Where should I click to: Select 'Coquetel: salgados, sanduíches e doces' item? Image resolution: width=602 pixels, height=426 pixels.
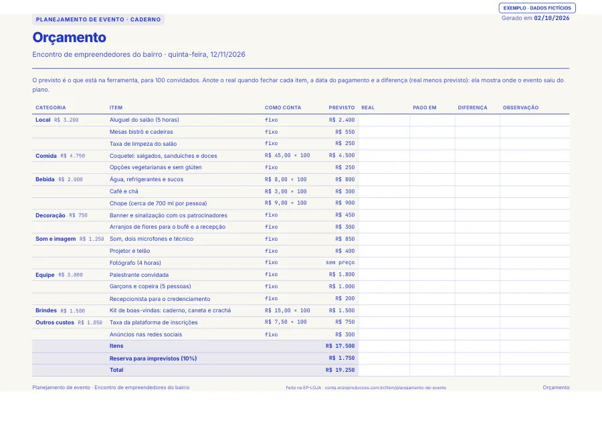[x=163, y=156]
